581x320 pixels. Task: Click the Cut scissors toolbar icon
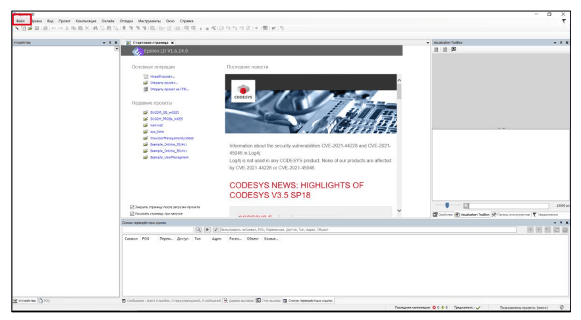click(x=67, y=28)
